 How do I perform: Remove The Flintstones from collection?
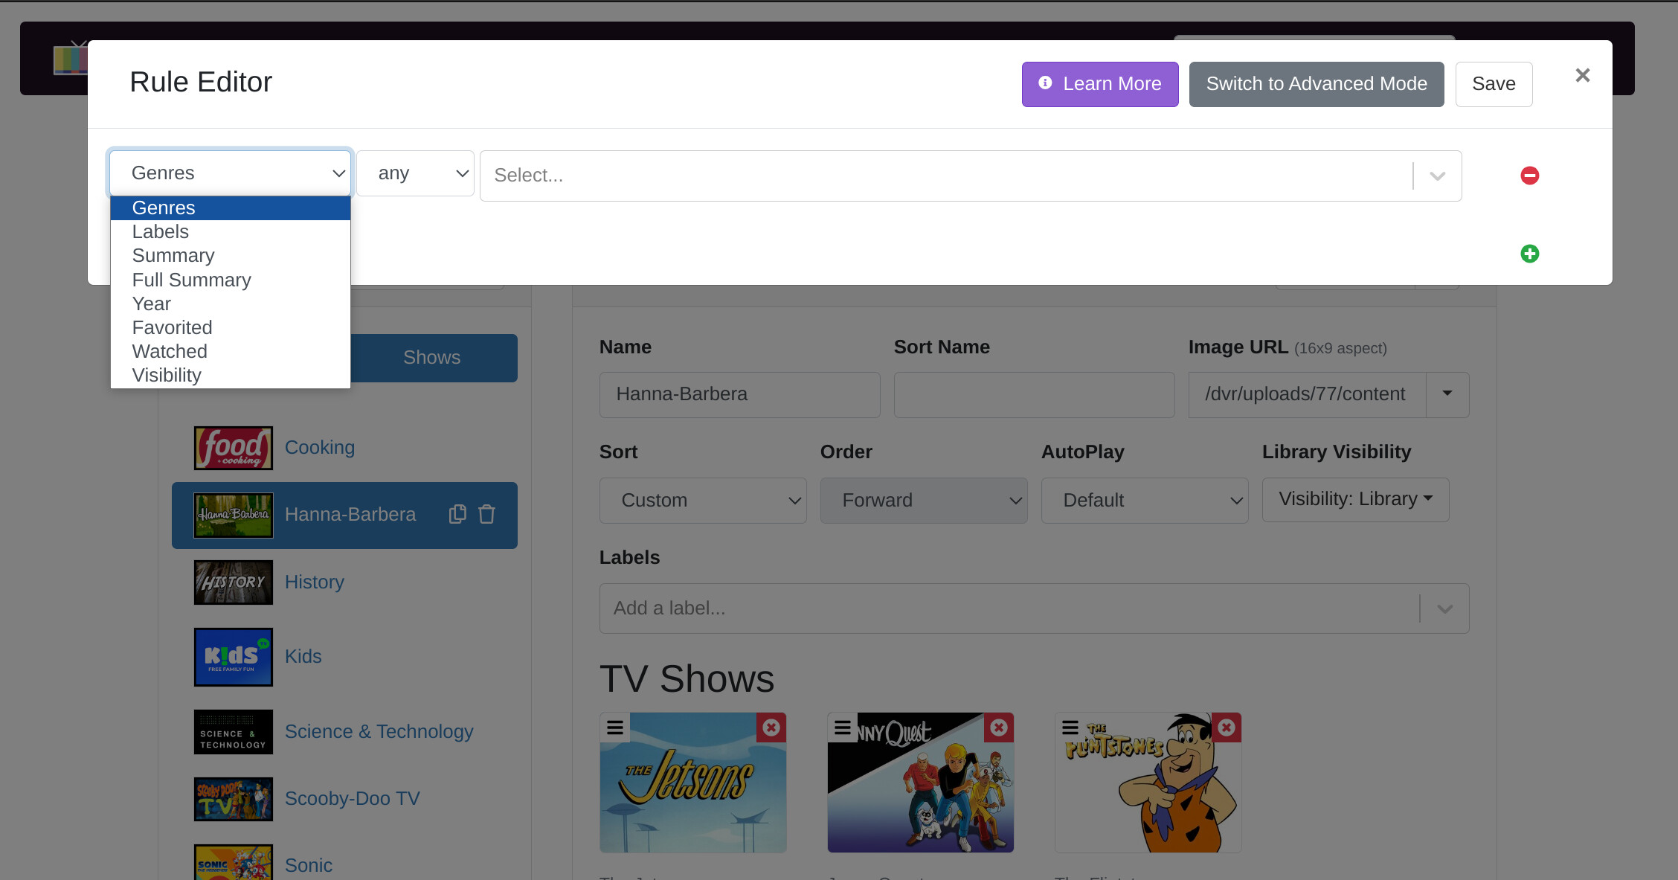coord(1227,727)
